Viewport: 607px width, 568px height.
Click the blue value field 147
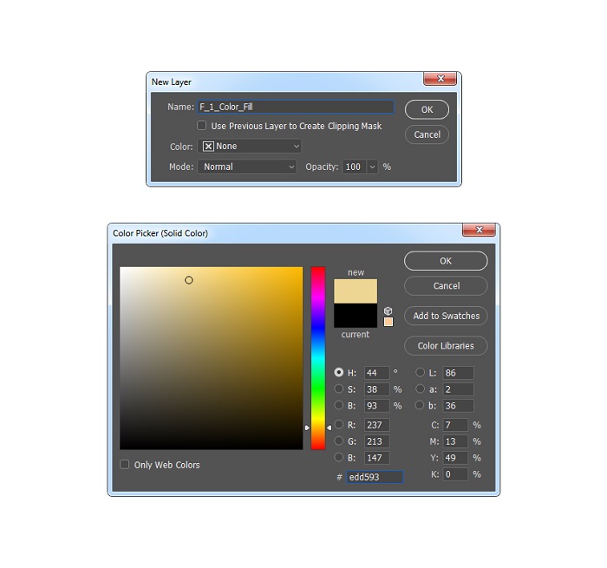pyautogui.click(x=376, y=458)
